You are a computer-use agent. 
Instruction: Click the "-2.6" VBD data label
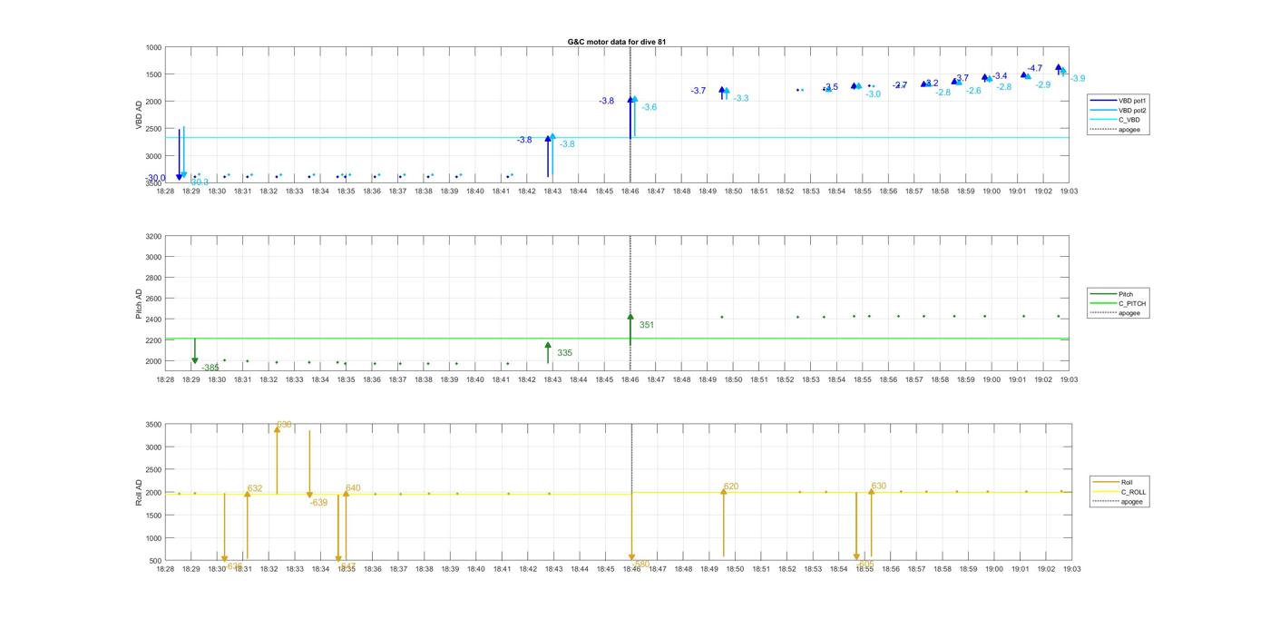(972, 91)
